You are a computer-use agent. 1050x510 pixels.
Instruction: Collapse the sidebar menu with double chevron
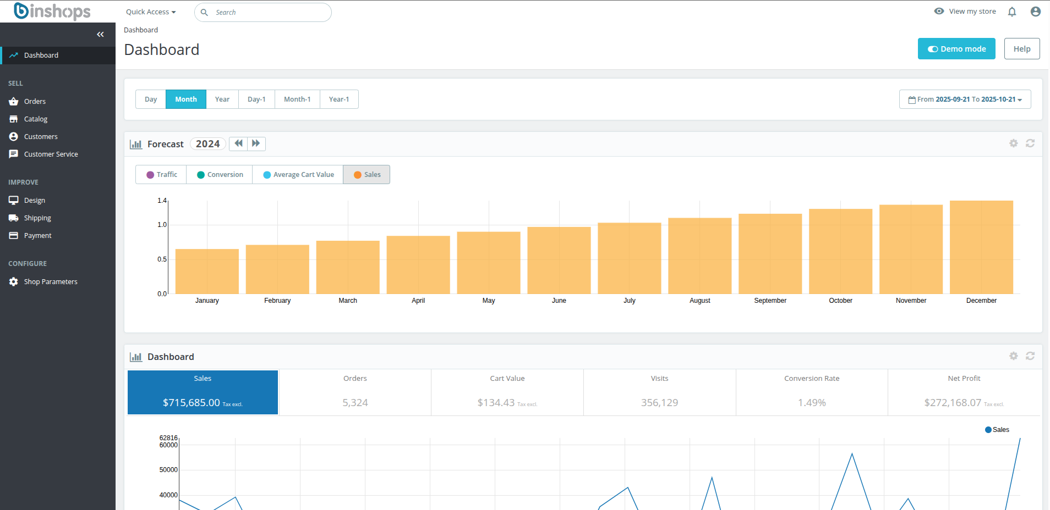click(x=100, y=34)
